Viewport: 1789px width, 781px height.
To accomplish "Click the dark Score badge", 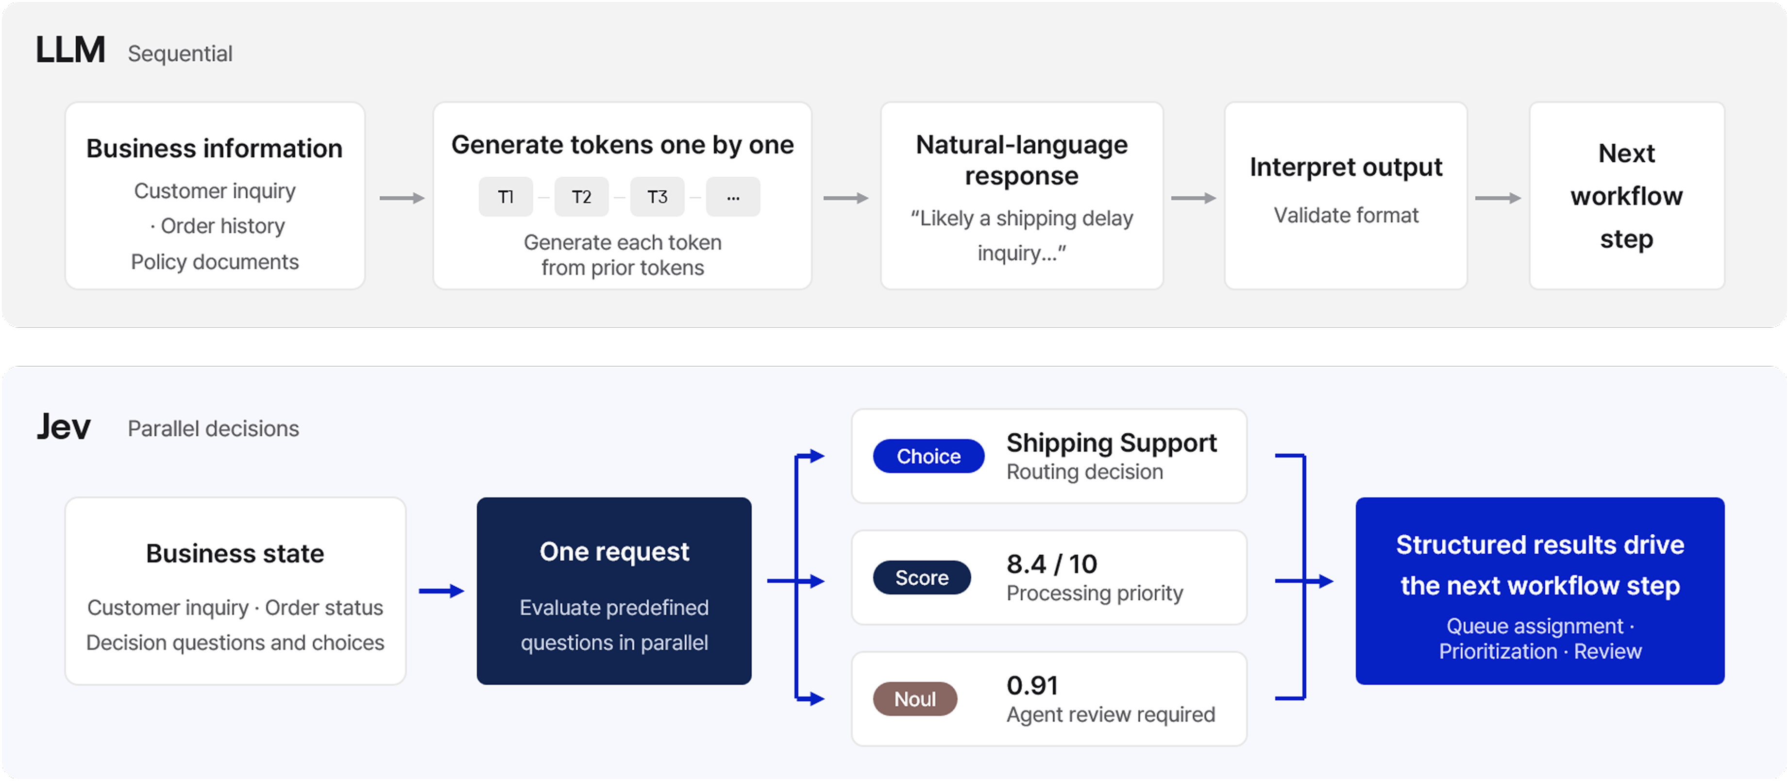I will [922, 577].
